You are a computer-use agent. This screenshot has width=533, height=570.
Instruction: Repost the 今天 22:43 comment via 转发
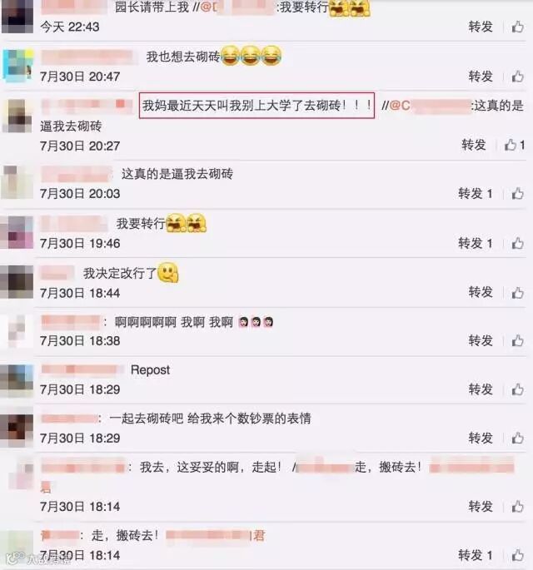[481, 27]
